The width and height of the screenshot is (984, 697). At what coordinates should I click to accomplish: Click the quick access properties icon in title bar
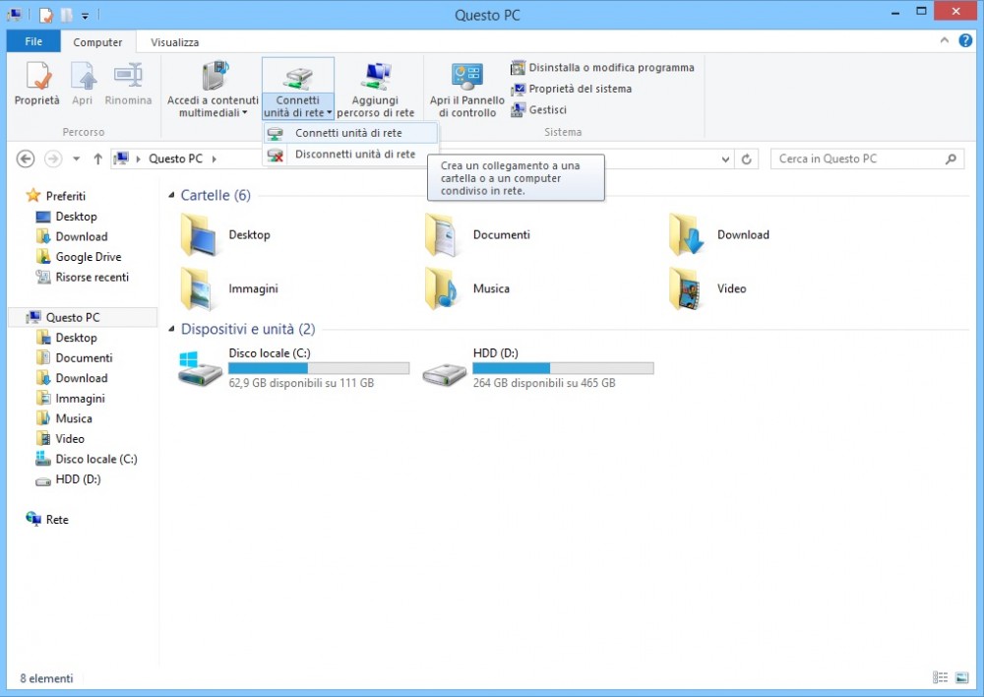[46, 15]
